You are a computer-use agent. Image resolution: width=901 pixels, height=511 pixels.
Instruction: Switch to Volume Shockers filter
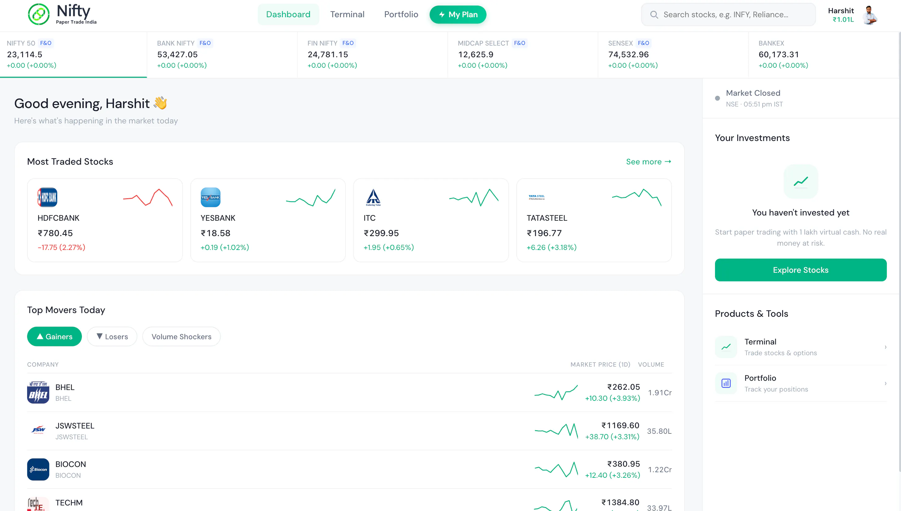click(181, 336)
